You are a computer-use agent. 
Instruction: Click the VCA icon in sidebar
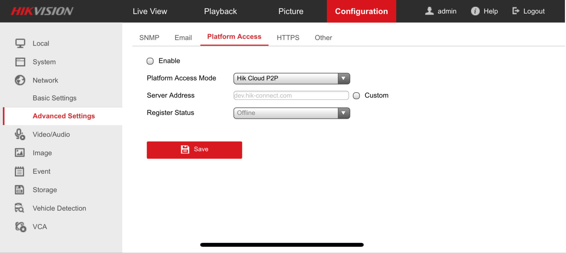click(21, 227)
